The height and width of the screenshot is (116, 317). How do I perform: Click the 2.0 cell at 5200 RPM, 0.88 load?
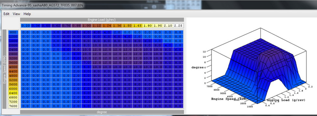tap(76, 80)
